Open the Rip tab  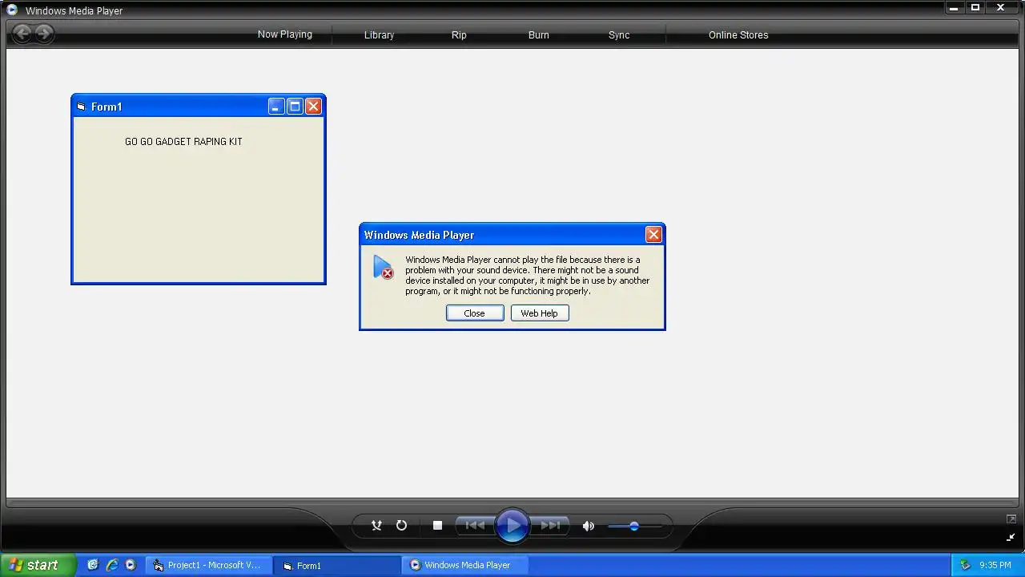coord(459,35)
